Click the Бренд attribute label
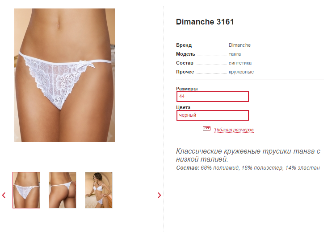Screen dimensions: 336x232 184,45
